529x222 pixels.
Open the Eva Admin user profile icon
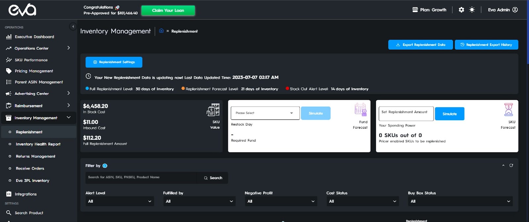(515, 10)
